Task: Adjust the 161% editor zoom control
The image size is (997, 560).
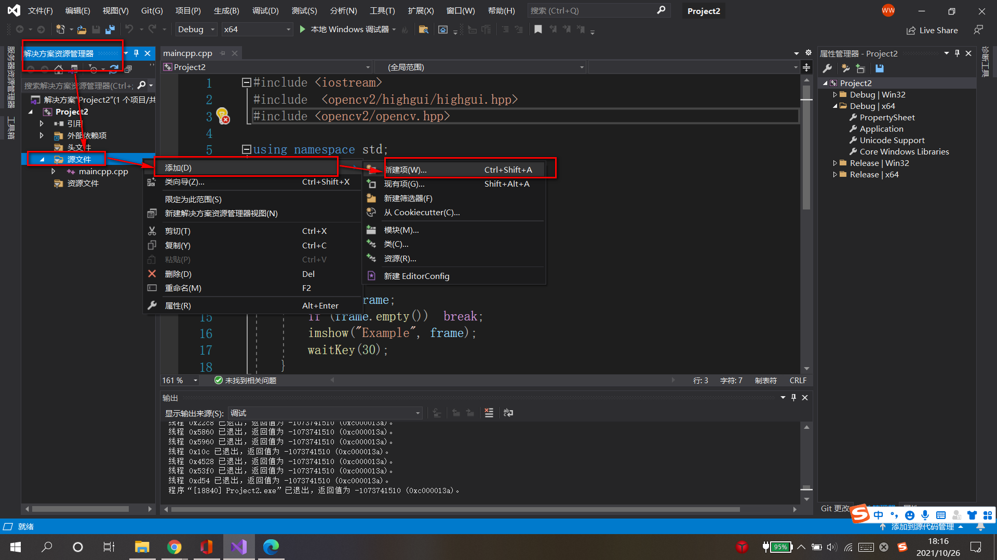Action: click(x=179, y=380)
